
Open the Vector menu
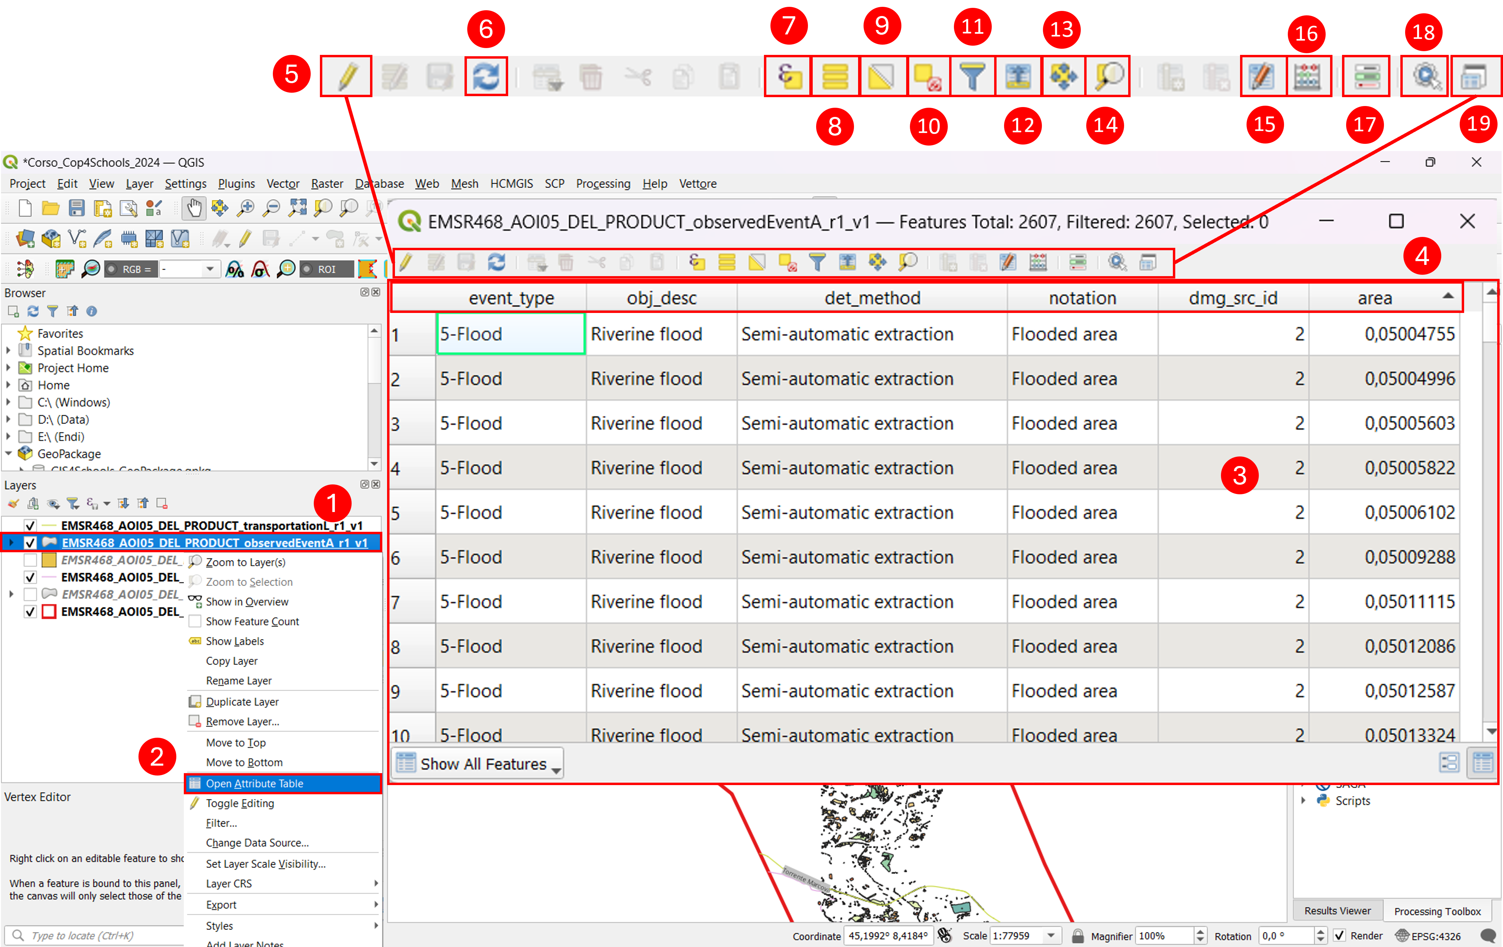[x=283, y=184]
